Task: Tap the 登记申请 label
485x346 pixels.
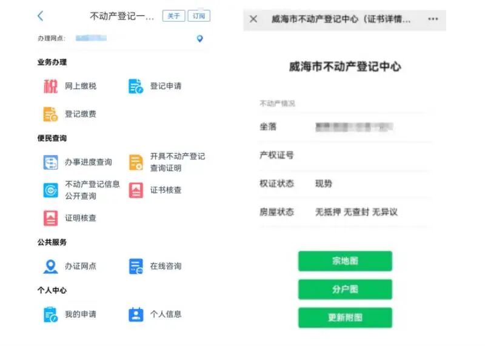Action: [x=166, y=86]
